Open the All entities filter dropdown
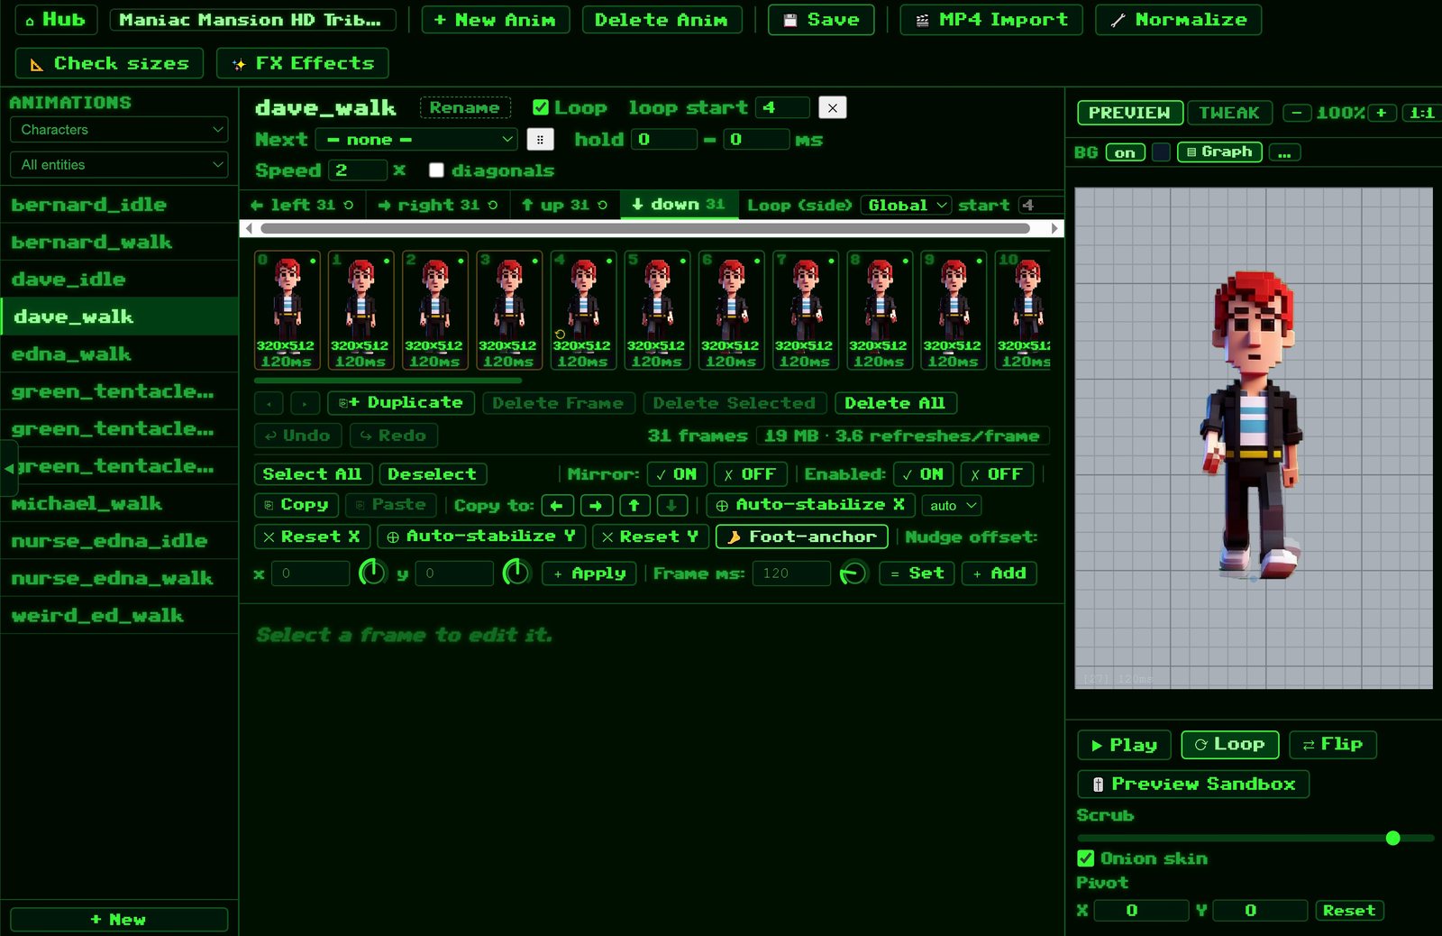Viewport: 1442px width, 936px height. [x=119, y=165]
